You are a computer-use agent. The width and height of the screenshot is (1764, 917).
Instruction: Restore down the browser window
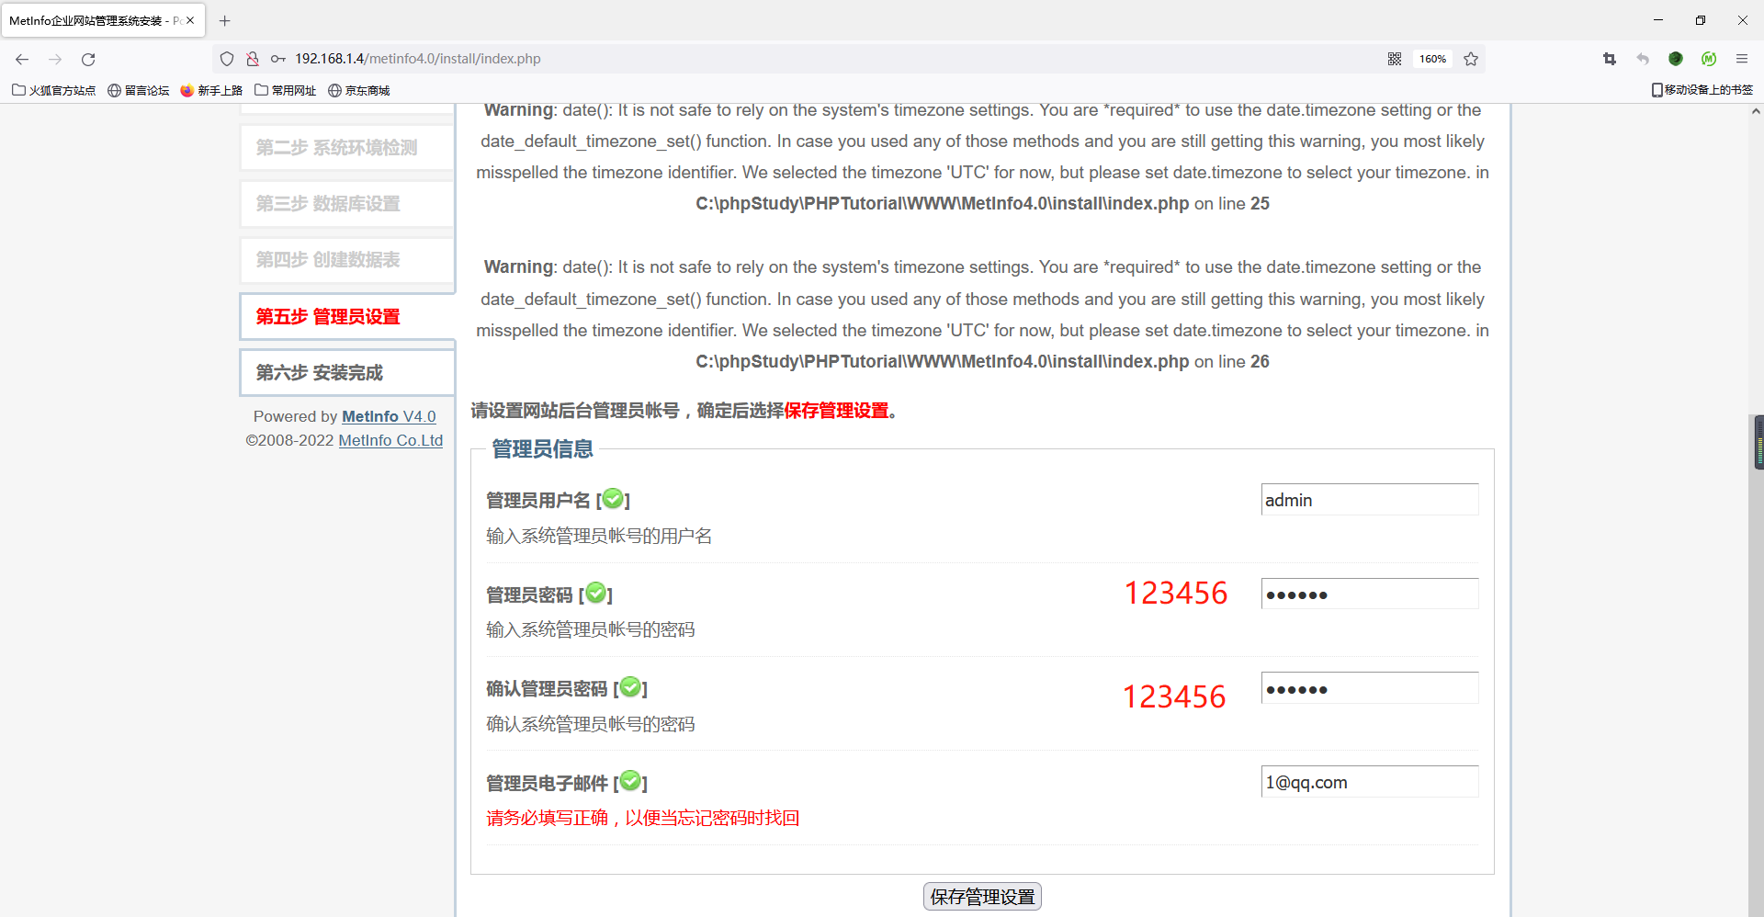[x=1701, y=20]
